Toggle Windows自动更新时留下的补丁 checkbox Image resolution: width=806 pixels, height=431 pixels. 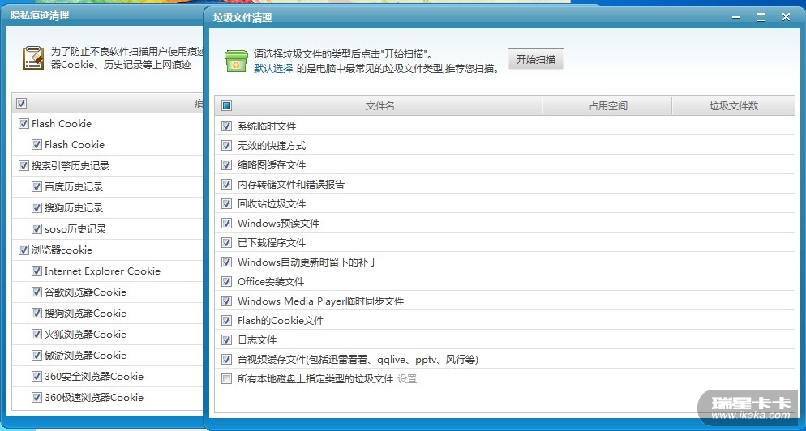click(227, 262)
